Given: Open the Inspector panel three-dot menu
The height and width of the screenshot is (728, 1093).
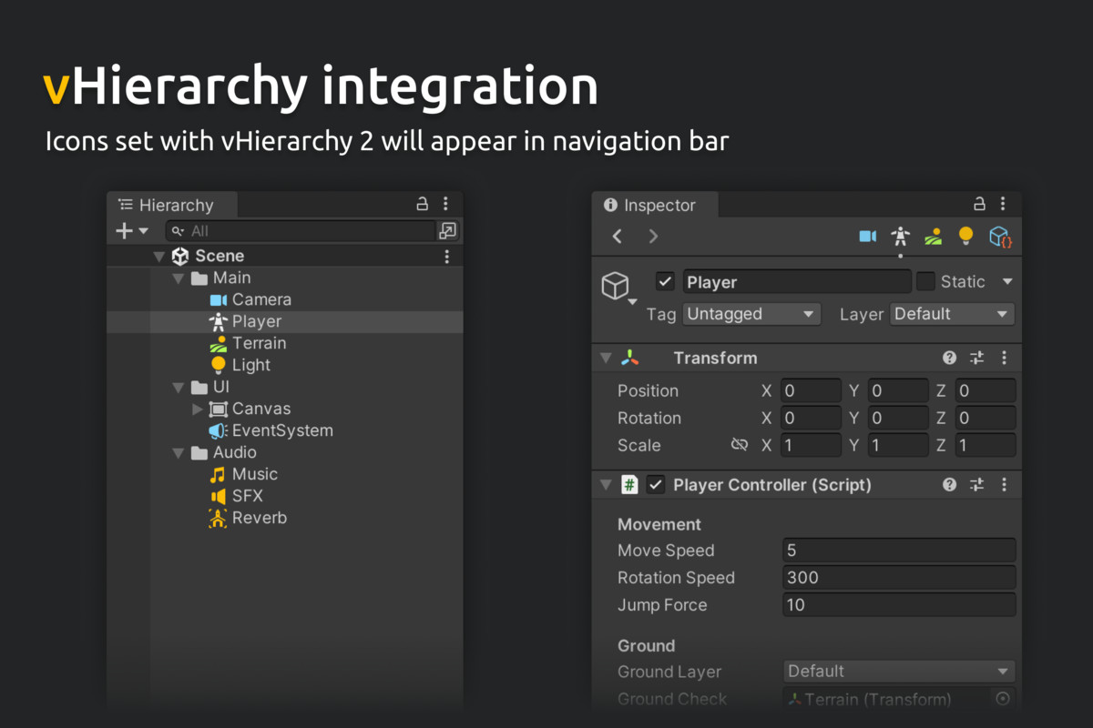Looking at the screenshot, I should point(1003,204).
